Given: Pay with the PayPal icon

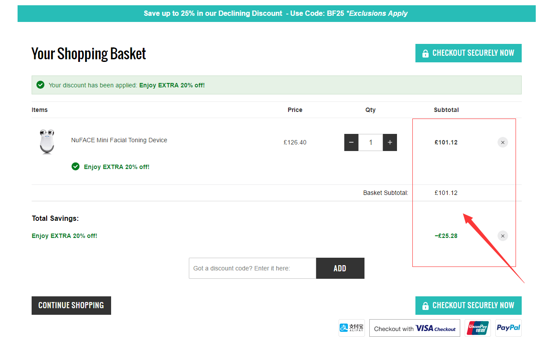Looking at the screenshot, I should [x=508, y=328].
